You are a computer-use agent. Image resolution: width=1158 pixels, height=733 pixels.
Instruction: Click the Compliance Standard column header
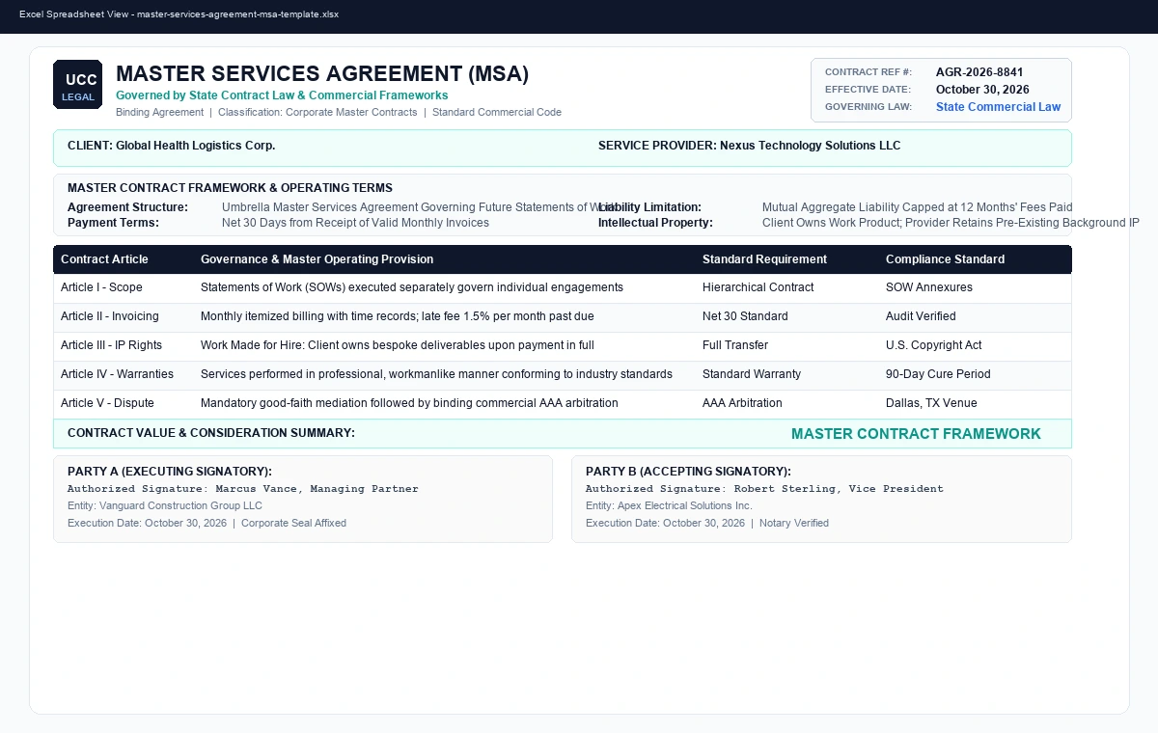point(945,259)
